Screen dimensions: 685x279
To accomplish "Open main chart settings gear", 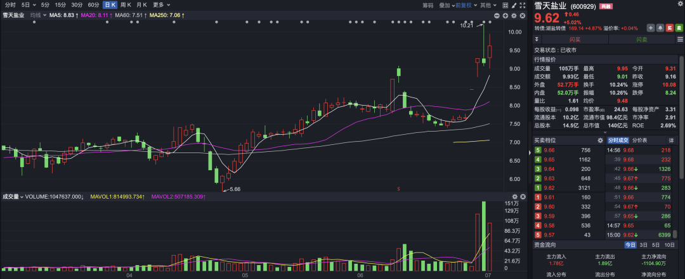I will point(514,15).
